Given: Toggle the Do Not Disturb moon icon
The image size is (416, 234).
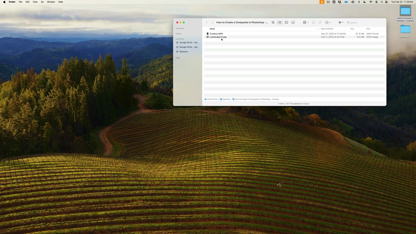Looking at the screenshot, I should point(365,2).
